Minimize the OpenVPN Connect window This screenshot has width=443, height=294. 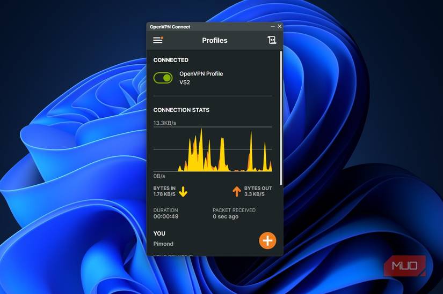point(273,26)
